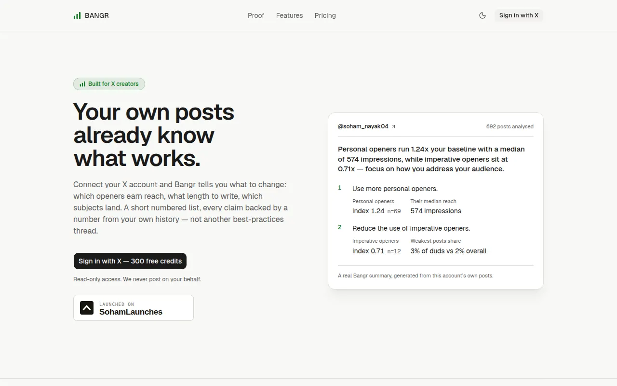617x386 pixels.
Task: Click the 'Personal openers' label above index 1.24
Action: tap(373, 201)
